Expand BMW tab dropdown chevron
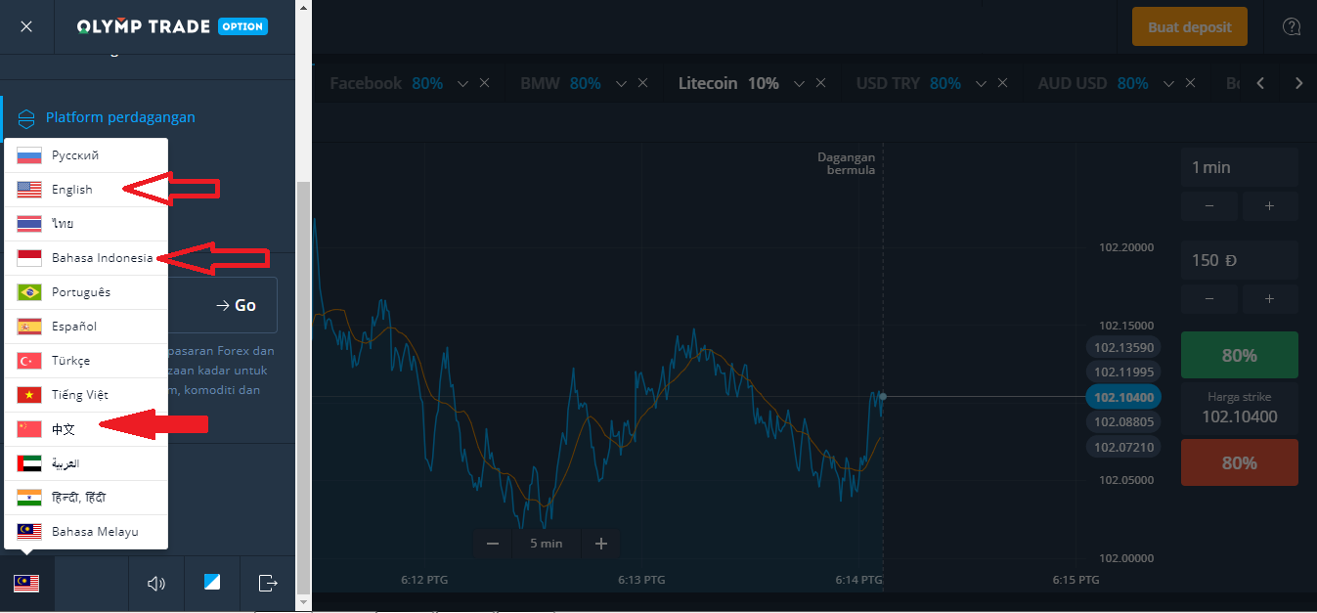 [620, 84]
